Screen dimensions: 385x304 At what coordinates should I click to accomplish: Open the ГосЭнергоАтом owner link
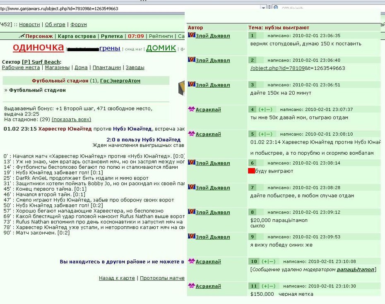[x=120, y=81]
